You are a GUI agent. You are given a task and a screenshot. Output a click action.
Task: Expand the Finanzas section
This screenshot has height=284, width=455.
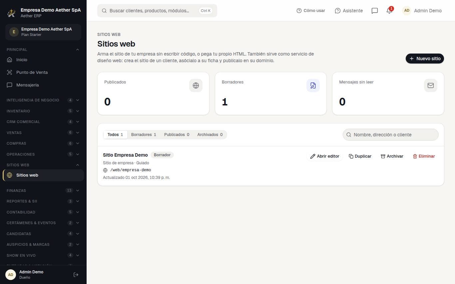point(43,191)
